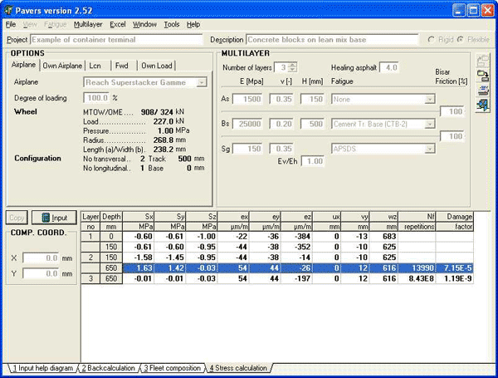Click the Project name text field

click(118, 39)
